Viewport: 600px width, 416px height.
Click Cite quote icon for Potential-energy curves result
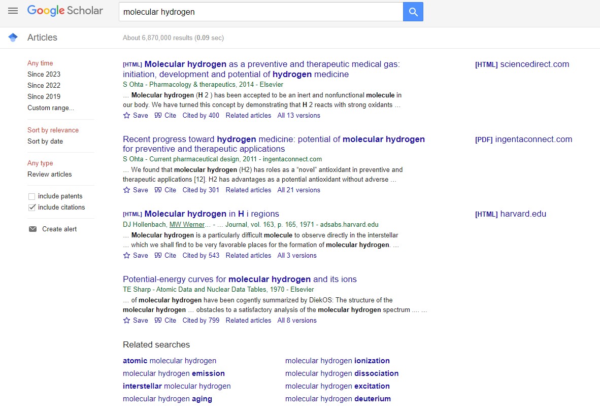(158, 321)
